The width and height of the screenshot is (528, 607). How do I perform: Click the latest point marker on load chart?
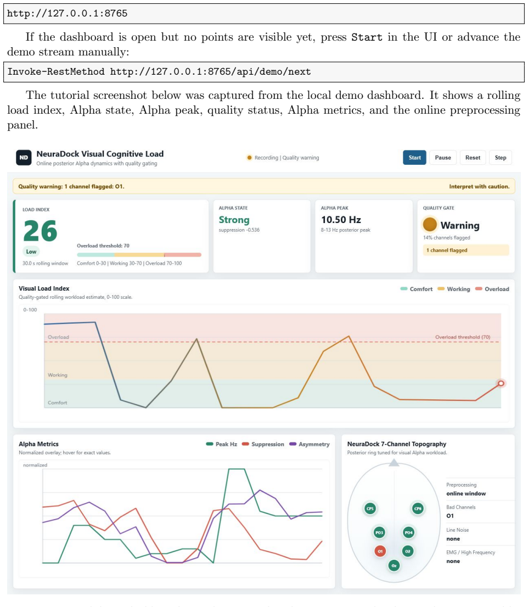click(x=501, y=383)
